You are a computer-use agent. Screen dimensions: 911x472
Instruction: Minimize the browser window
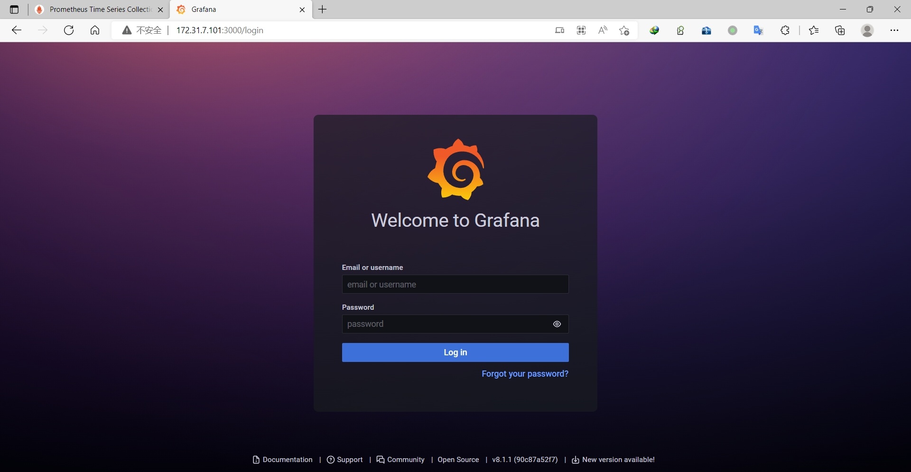pyautogui.click(x=843, y=9)
